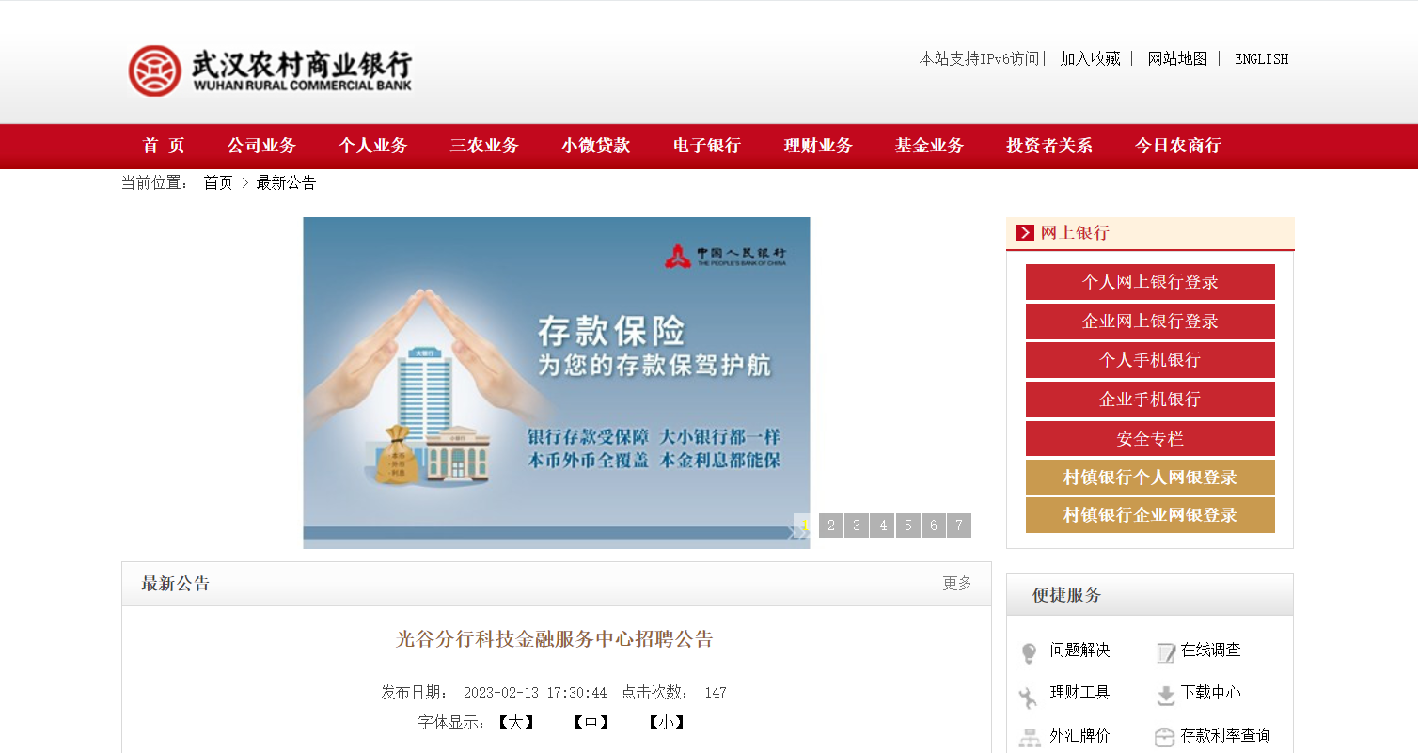The width and height of the screenshot is (1418, 753).
Task: Click the 光谷分行科技金融服务中心招聘公告 title
Action: coord(555,639)
